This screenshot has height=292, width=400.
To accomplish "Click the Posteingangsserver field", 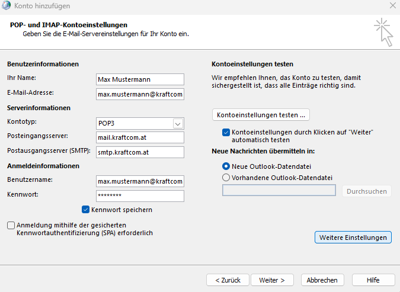I will (x=140, y=137).
